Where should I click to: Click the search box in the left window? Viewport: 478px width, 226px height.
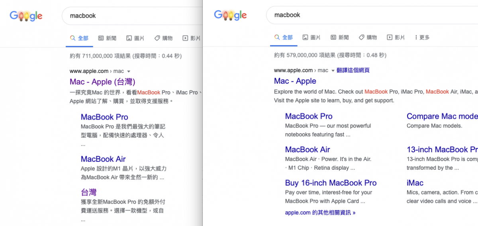point(132,16)
